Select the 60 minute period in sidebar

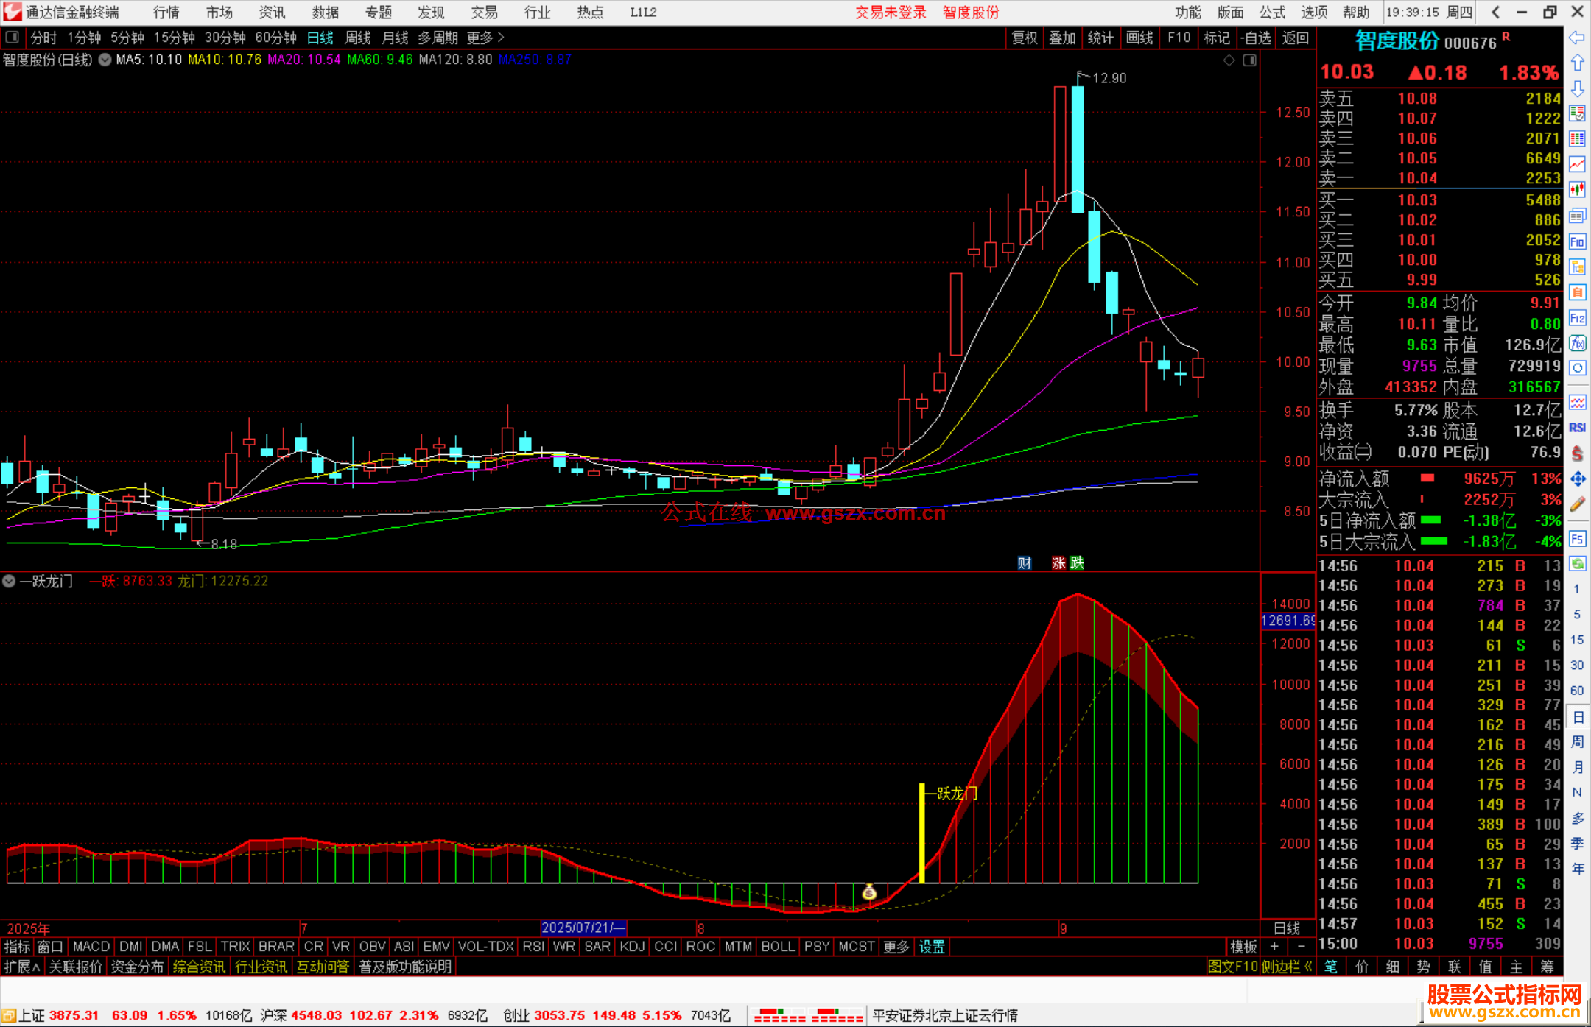pyautogui.click(x=1577, y=691)
